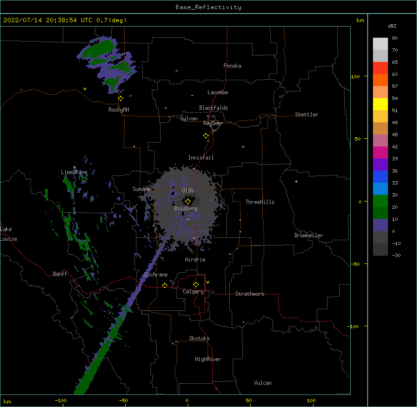This screenshot has width=417, height=407.
Task: Click the Innisfail city label
Action: point(201,158)
